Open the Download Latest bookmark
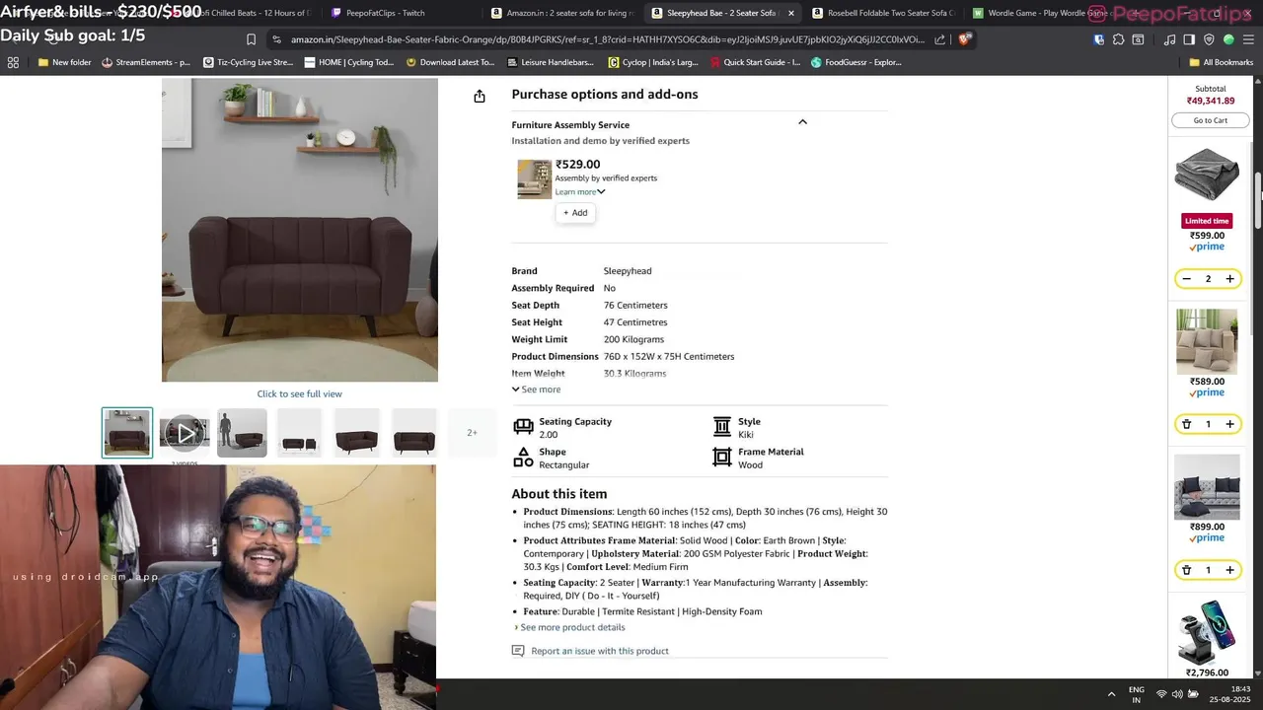 (450, 62)
